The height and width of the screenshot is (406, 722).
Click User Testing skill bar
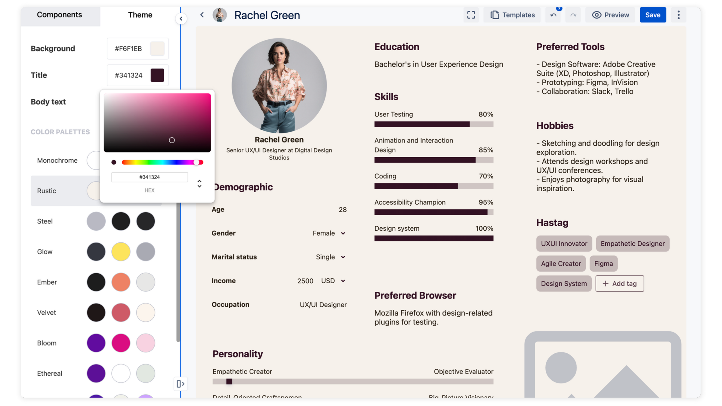pyautogui.click(x=434, y=124)
